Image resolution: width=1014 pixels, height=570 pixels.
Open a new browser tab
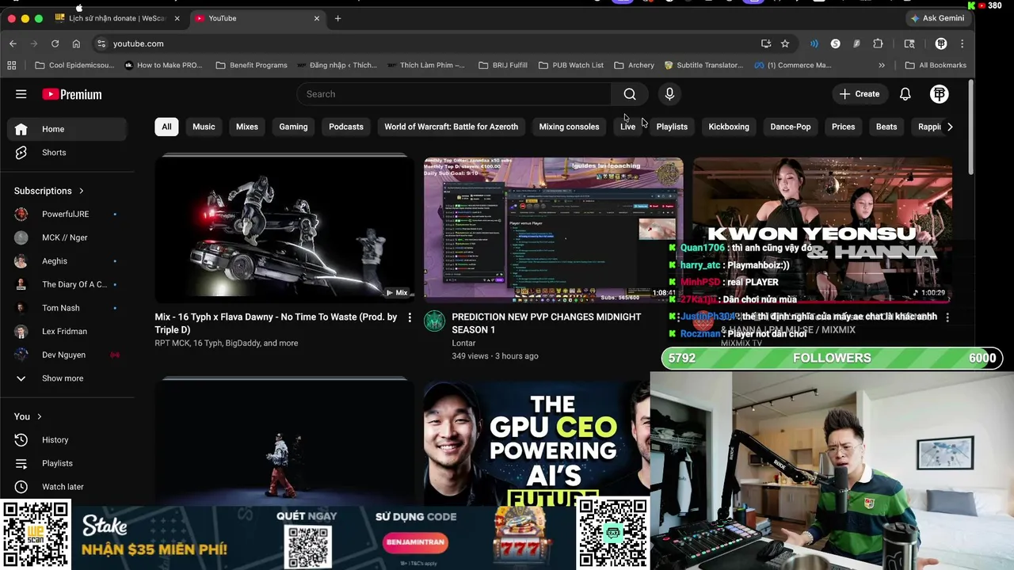(337, 18)
